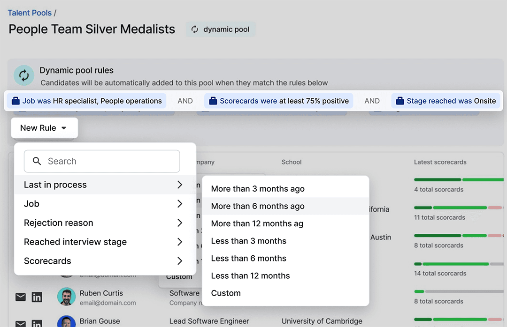
Task: Select "More than 6 months ago" option
Action: 258,206
